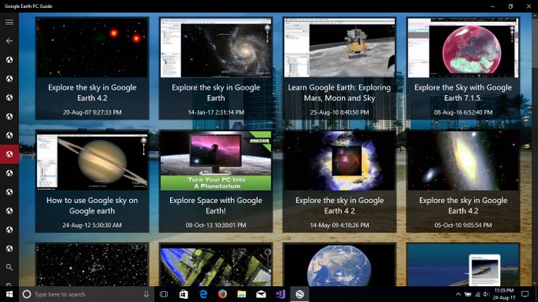
Task: Click the volume icon in the system tray
Action: [487, 294]
